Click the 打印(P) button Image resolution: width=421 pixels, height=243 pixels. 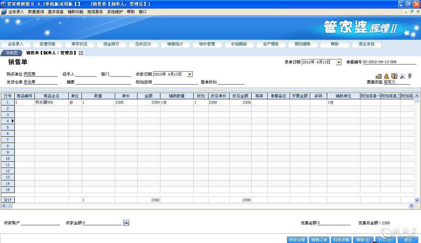click(385, 240)
